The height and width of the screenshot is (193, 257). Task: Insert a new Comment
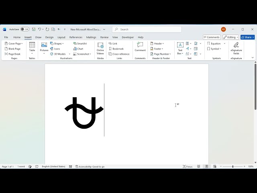(x=140, y=47)
